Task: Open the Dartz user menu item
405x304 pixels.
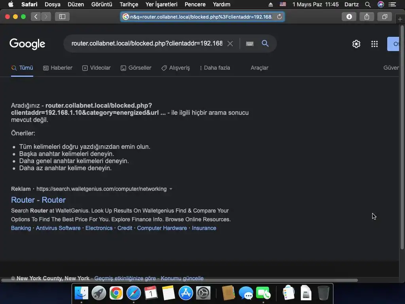Action: click(352, 4)
